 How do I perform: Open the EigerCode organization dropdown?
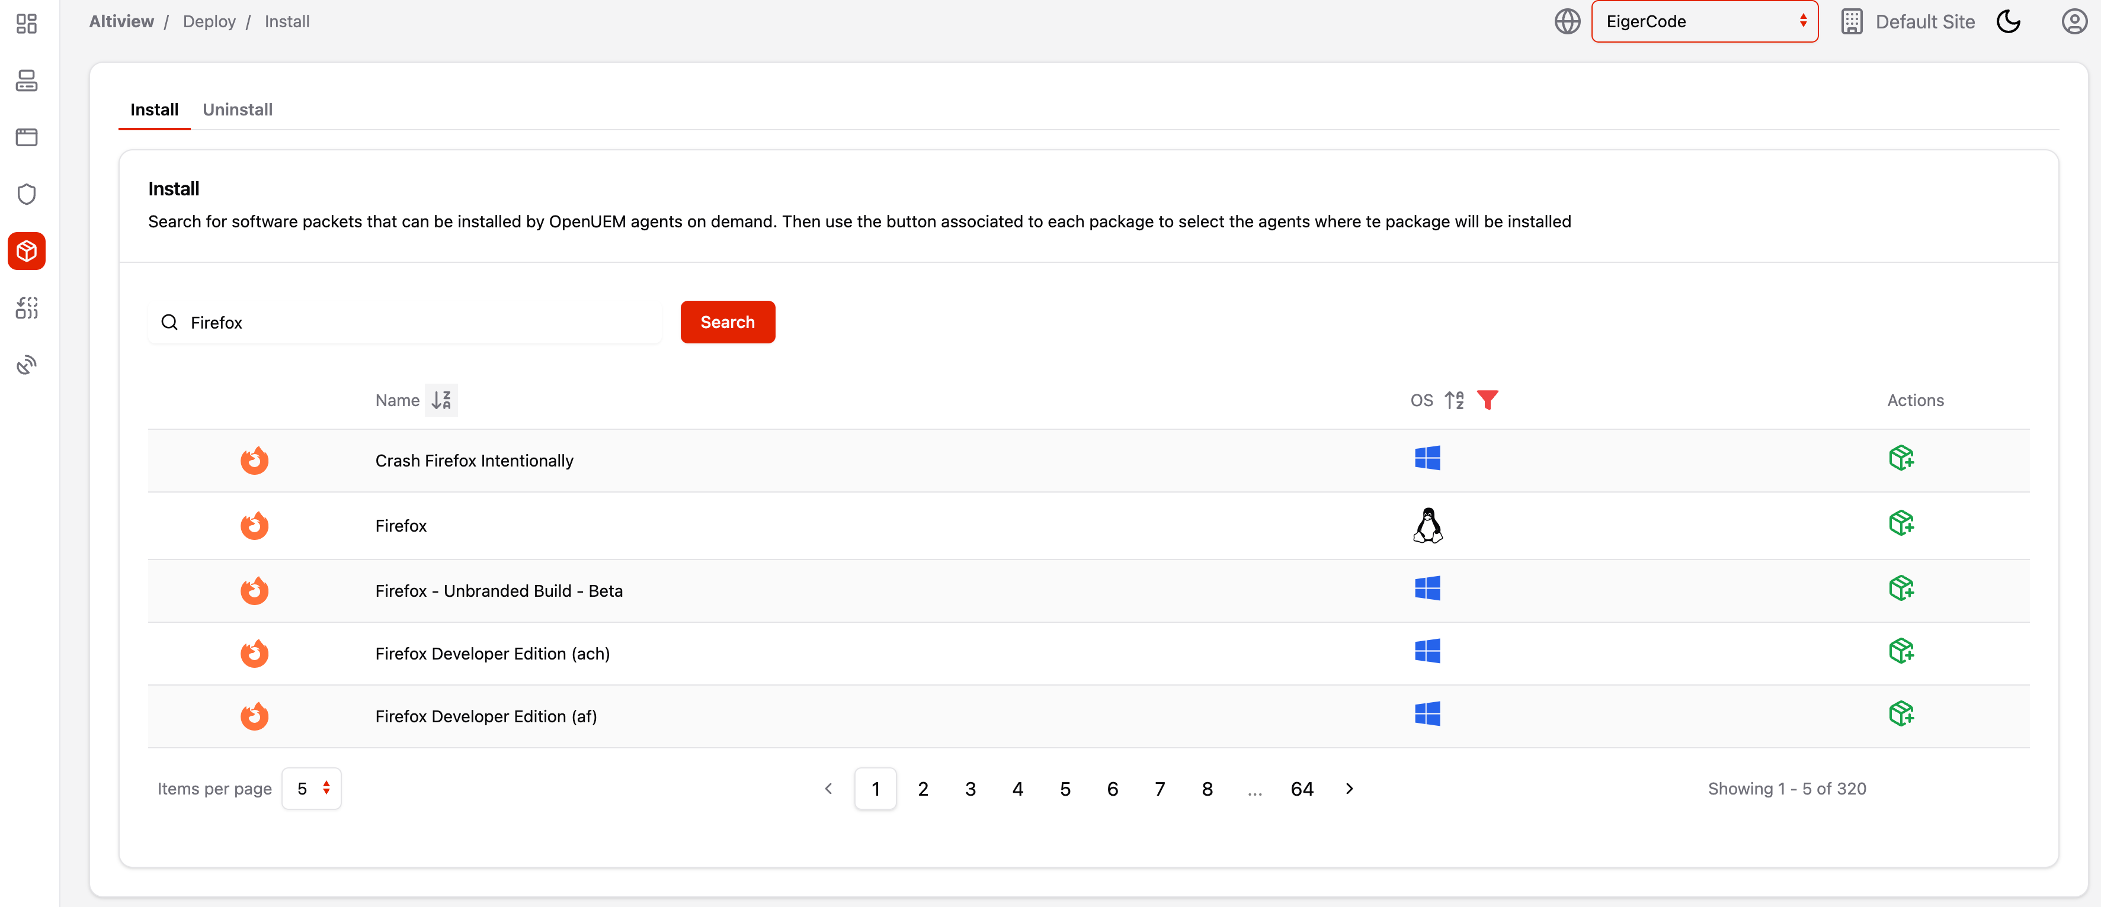[1704, 22]
